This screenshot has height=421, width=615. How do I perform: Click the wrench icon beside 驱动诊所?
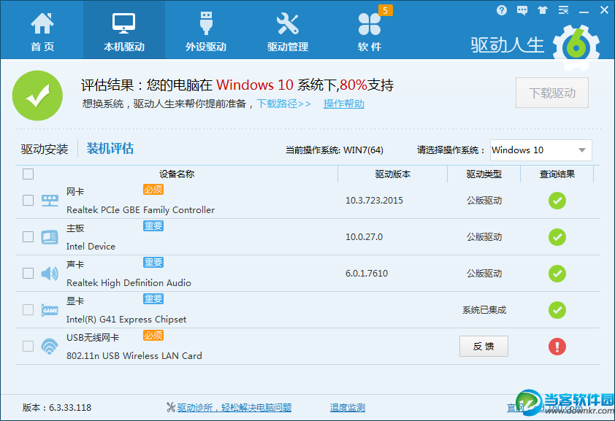click(x=171, y=407)
